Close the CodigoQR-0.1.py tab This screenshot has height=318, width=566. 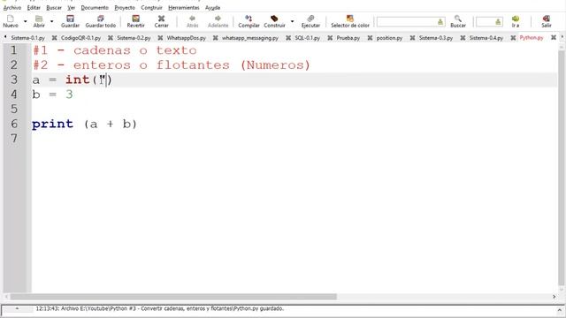coord(110,38)
